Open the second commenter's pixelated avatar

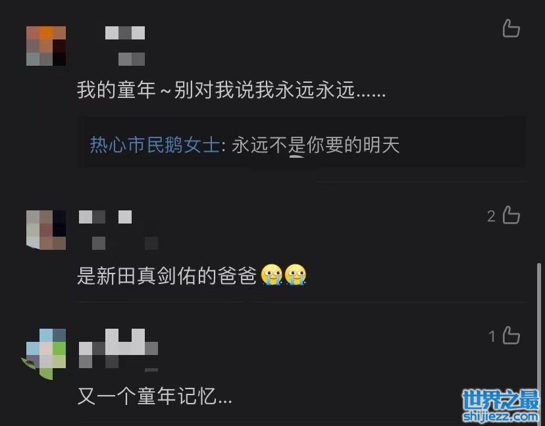46,230
